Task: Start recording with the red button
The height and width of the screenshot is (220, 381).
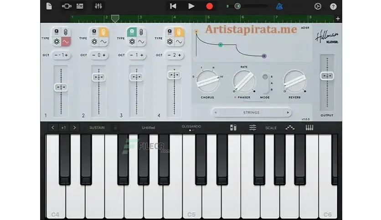Action: click(x=210, y=6)
